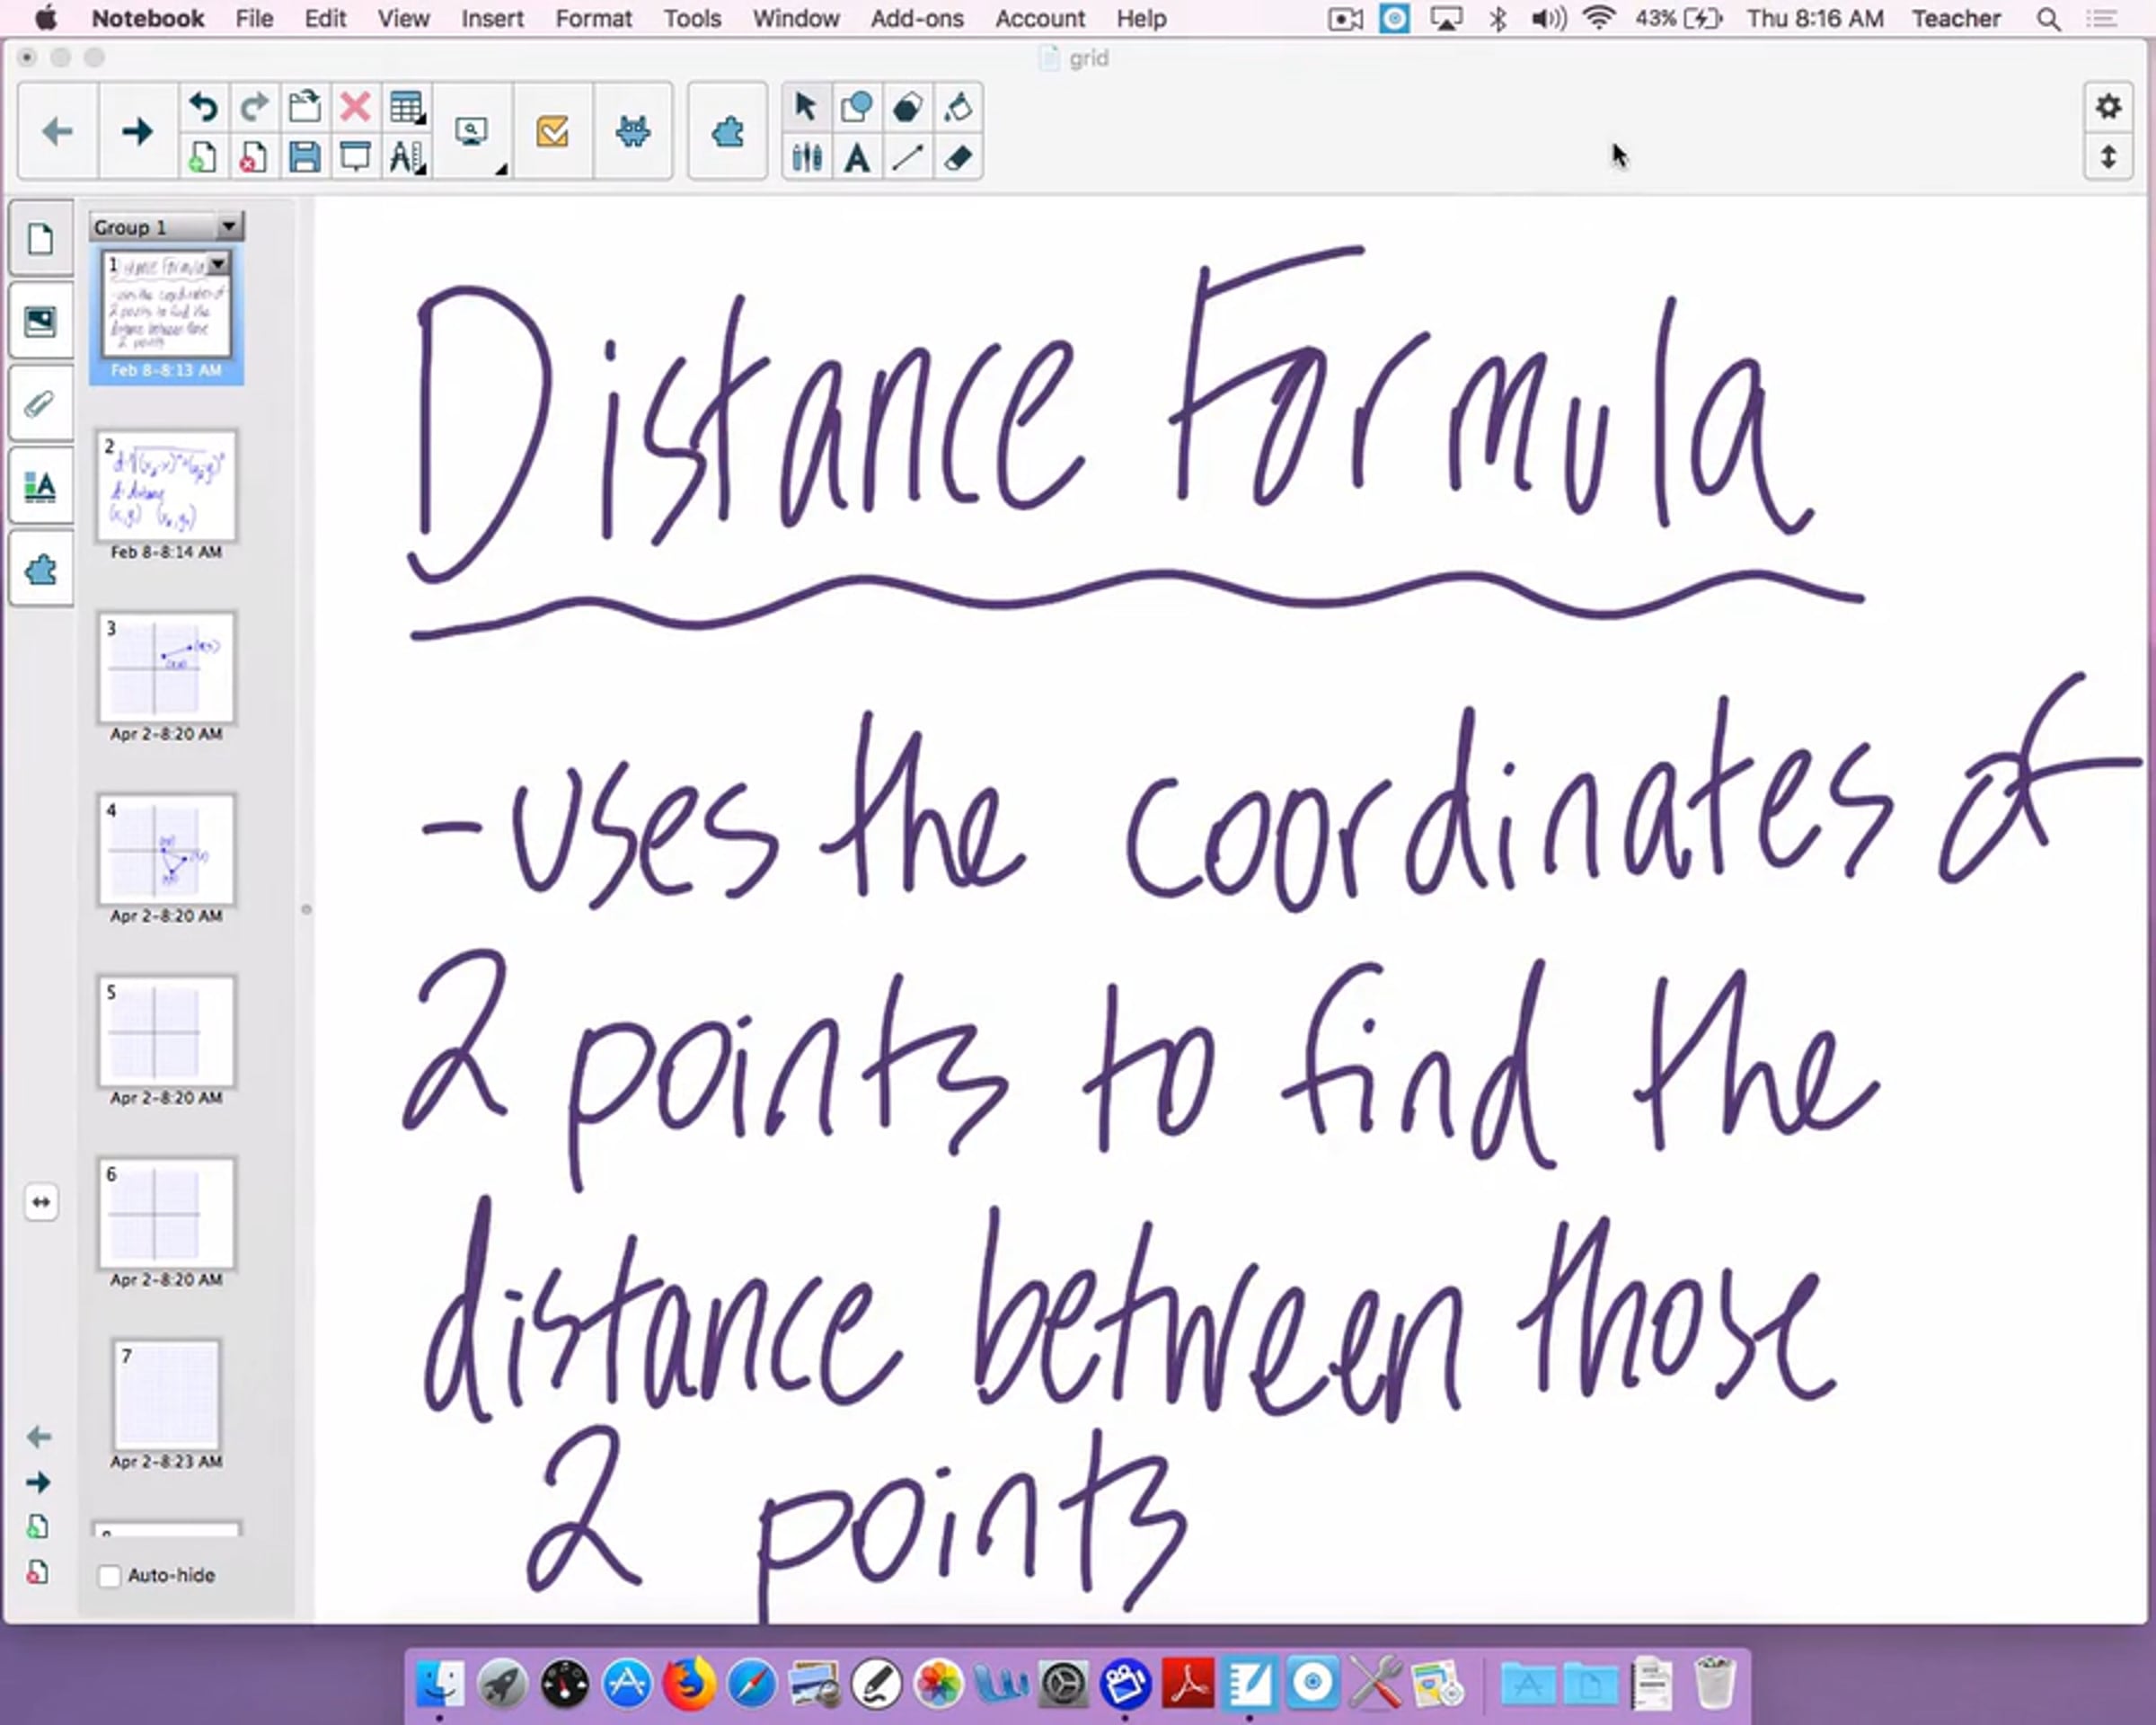Move the sidebar to other side
This screenshot has height=1725, width=2156.
(x=40, y=1202)
